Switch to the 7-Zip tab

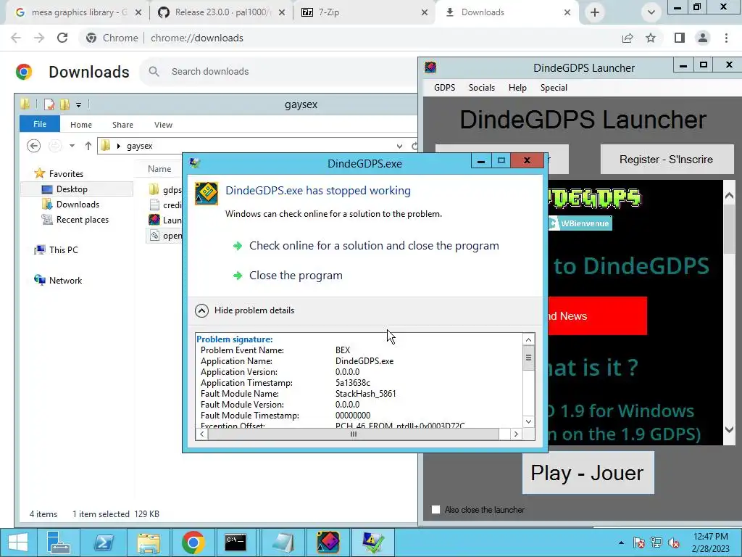point(362,12)
